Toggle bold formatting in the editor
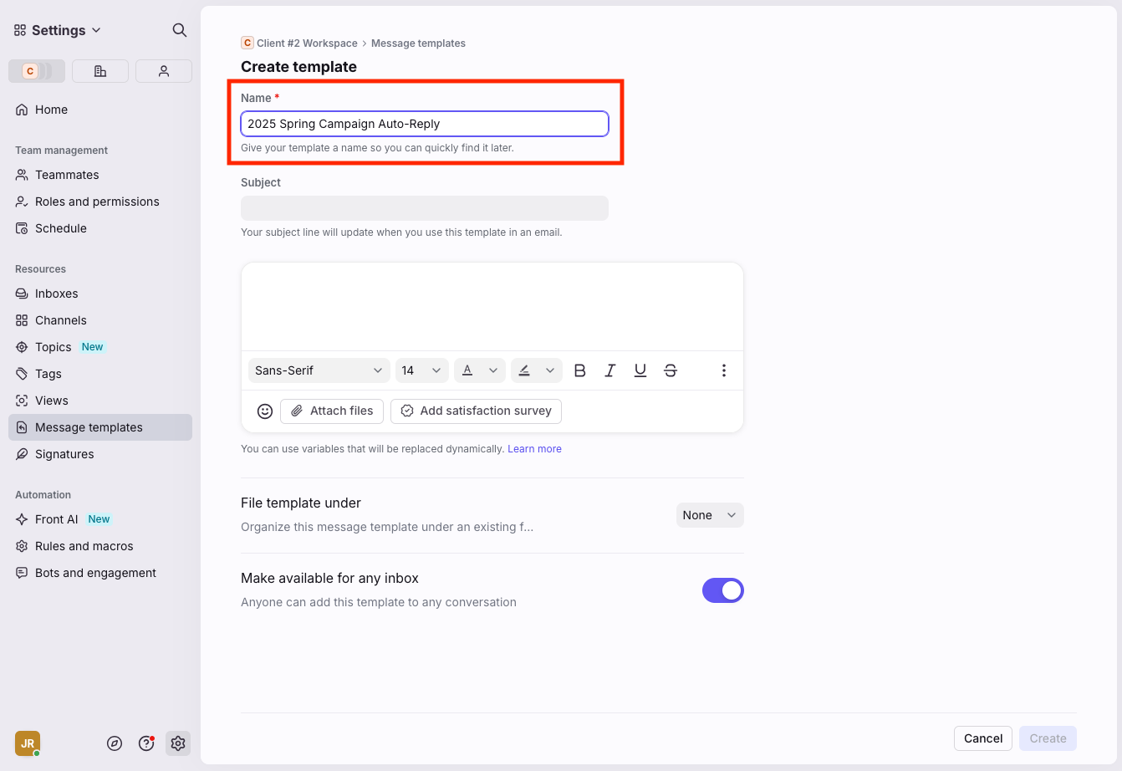The height and width of the screenshot is (771, 1122). tap(580, 370)
